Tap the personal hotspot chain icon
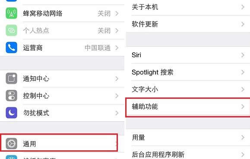Image resolution: width=250 pixels, height=159 pixels. tap(12, 30)
